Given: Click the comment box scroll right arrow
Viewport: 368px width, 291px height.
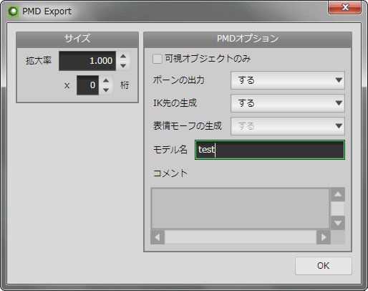Looking at the screenshot, I should [x=324, y=237].
